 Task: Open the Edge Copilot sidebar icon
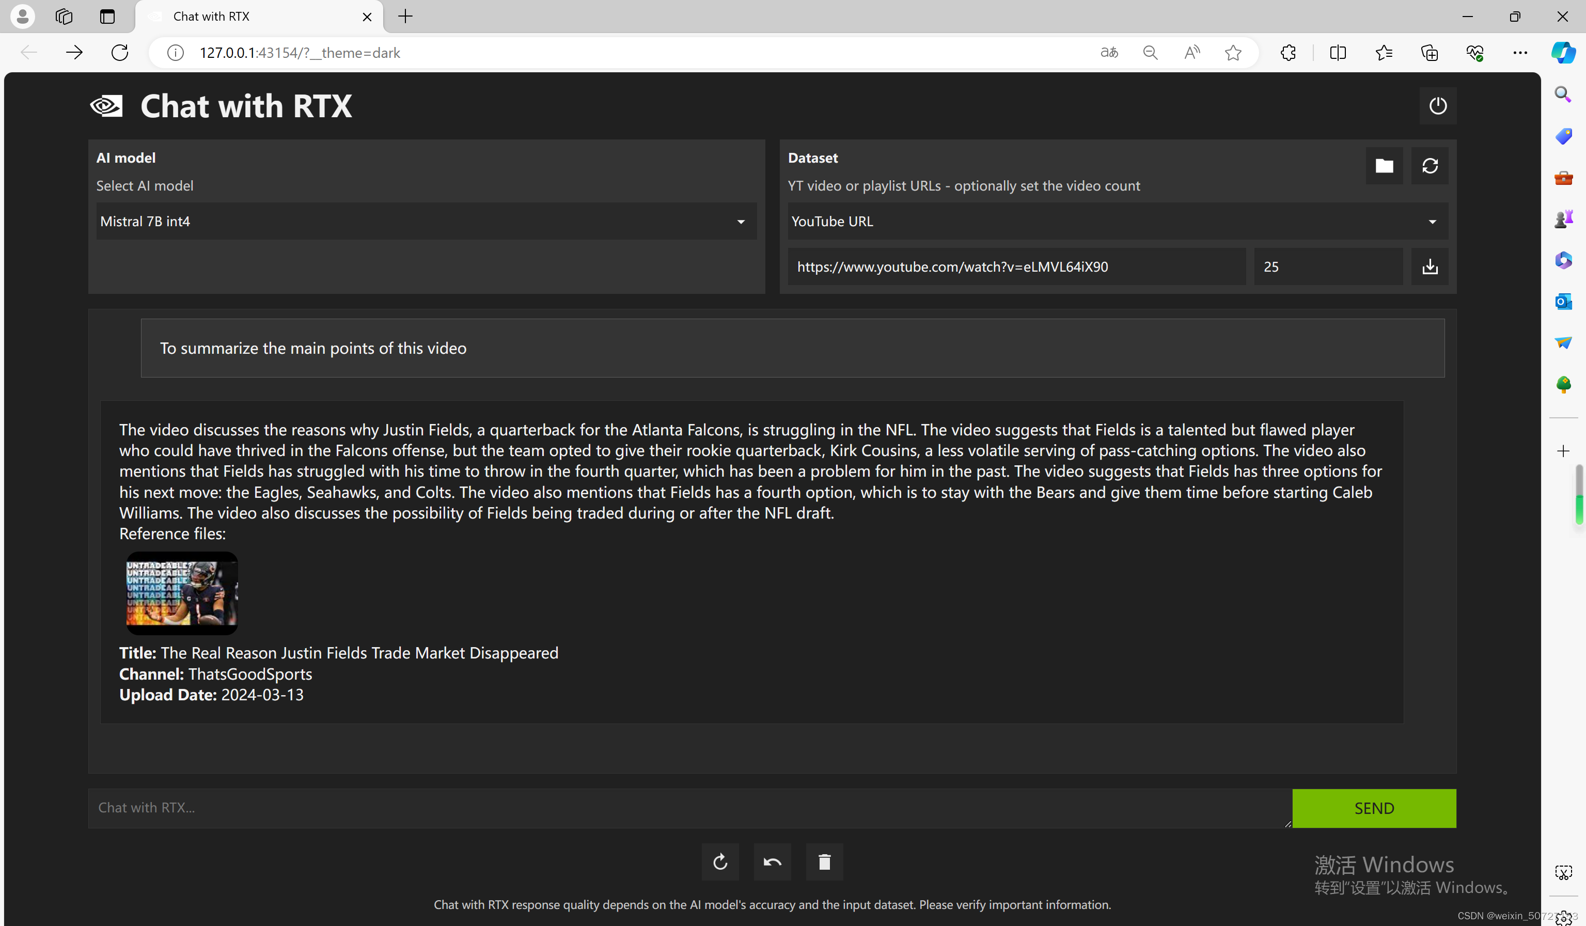click(x=1563, y=53)
